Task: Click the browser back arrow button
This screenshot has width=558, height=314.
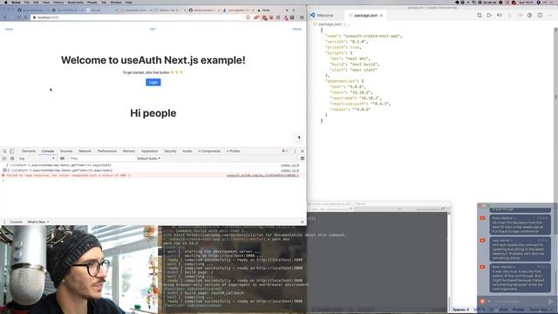Action: click(5, 17)
